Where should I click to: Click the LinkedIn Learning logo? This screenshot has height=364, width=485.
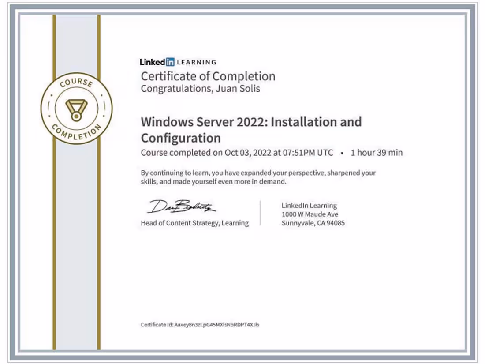178,62
